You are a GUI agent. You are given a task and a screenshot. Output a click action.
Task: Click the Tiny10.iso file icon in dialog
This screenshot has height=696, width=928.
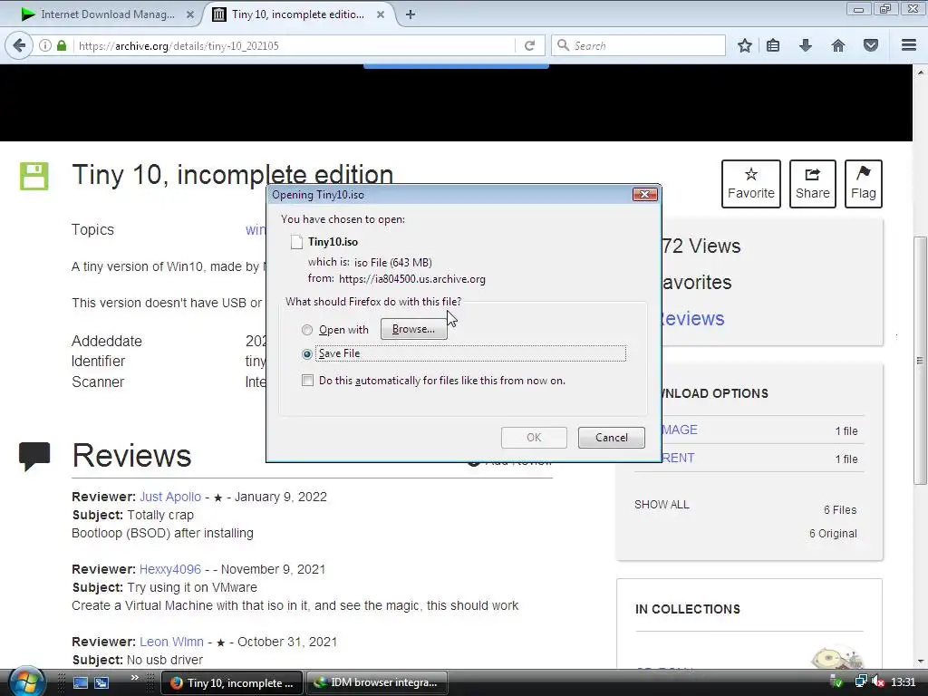click(x=296, y=241)
